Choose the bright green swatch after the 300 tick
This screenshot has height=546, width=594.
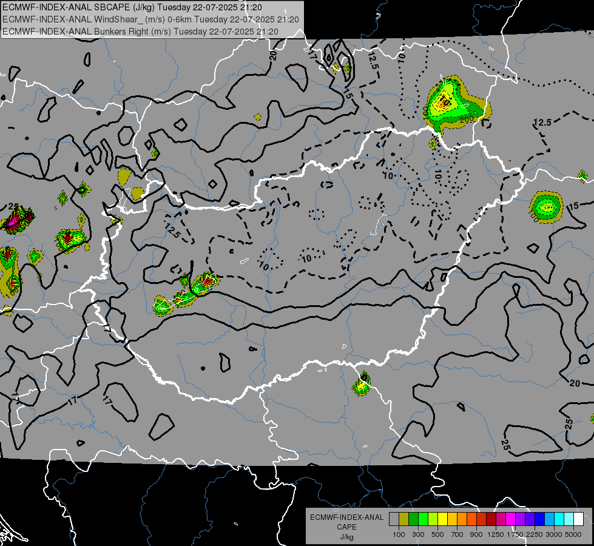[423, 519]
